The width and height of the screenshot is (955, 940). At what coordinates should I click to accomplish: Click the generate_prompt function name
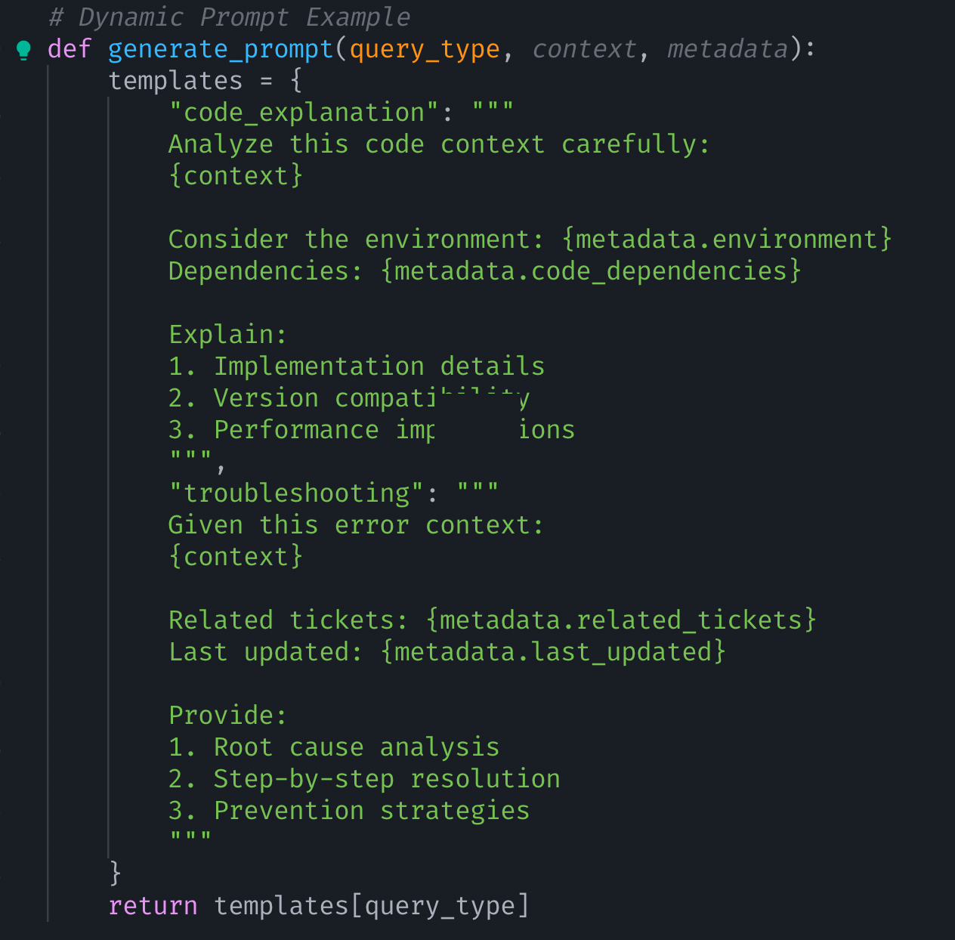tap(220, 50)
